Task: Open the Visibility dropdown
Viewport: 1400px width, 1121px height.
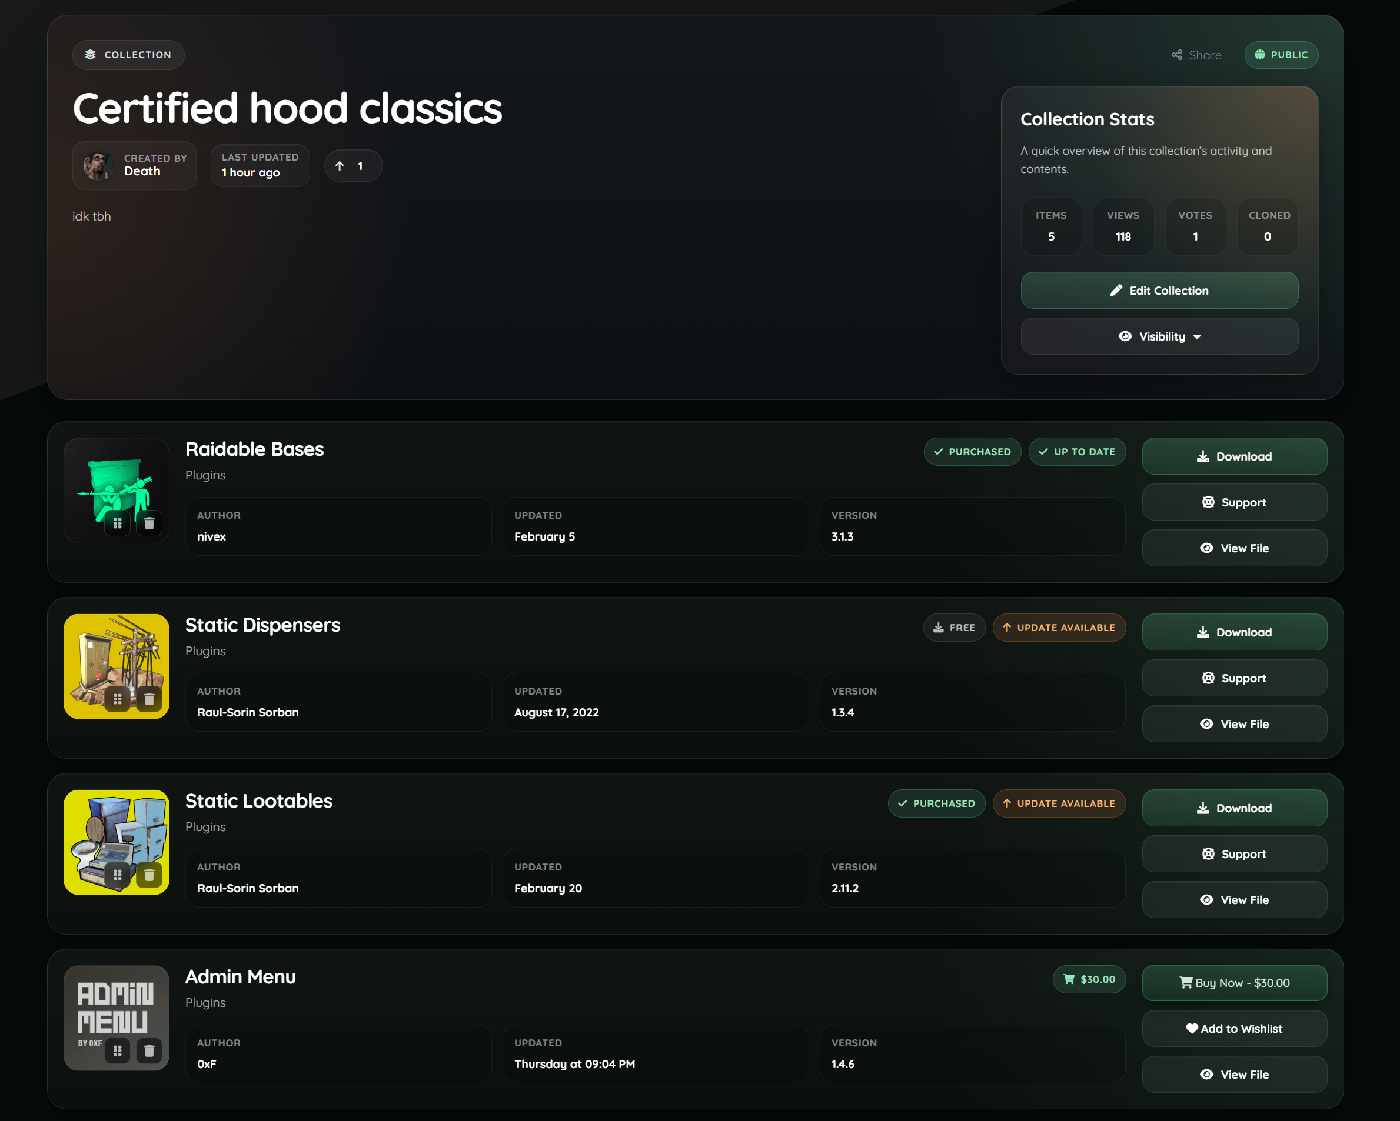Action: point(1159,336)
